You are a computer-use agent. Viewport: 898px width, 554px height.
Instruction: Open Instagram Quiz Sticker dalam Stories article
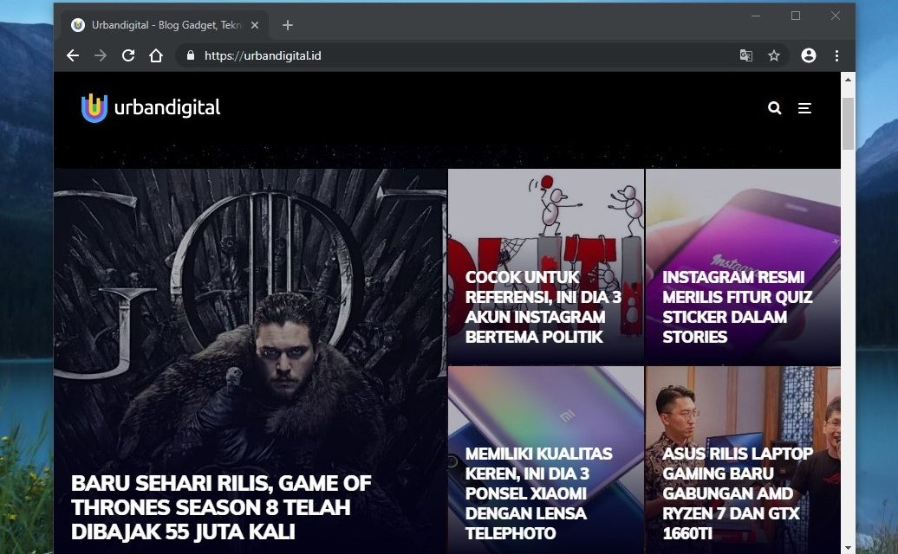coord(738,307)
